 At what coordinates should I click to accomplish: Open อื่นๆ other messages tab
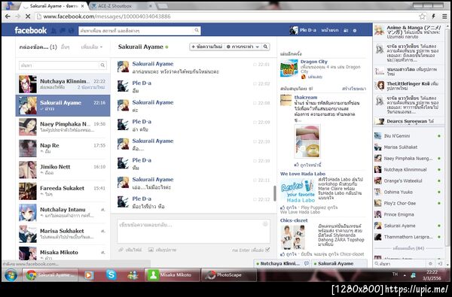[65, 47]
